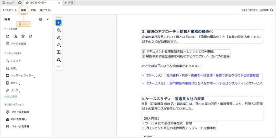
Task: Select the text box A tool
Action: tap(59, 52)
